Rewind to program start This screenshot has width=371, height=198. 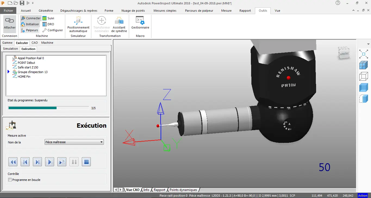13,162
